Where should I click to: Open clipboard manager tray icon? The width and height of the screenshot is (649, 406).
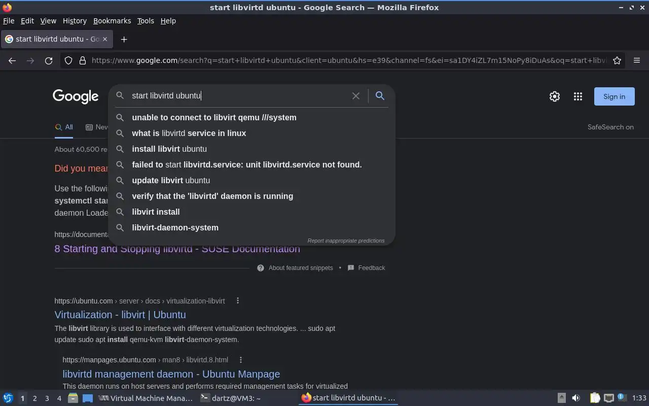595,398
